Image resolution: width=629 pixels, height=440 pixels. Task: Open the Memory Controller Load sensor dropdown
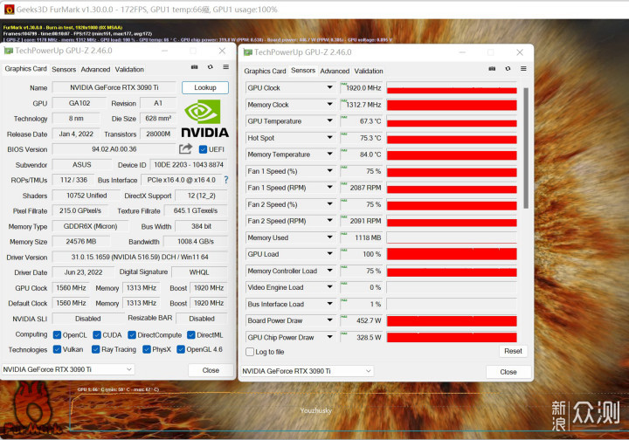click(329, 271)
